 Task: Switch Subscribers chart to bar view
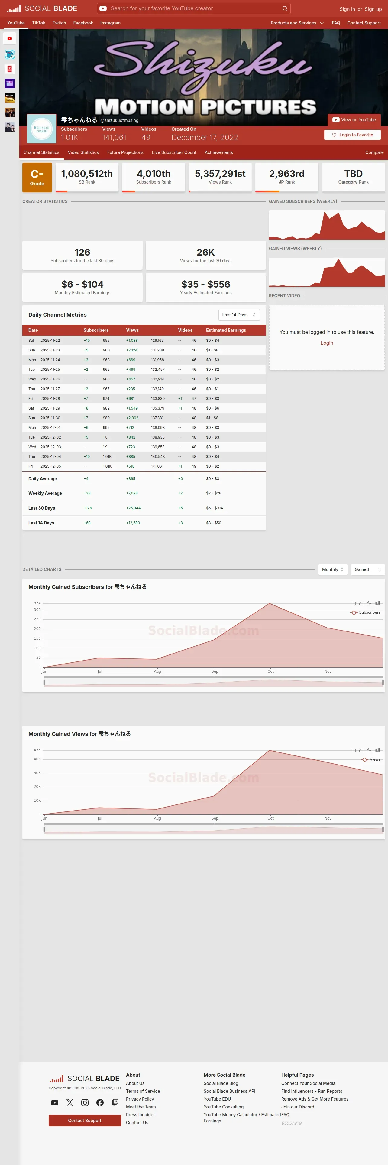[377, 603]
